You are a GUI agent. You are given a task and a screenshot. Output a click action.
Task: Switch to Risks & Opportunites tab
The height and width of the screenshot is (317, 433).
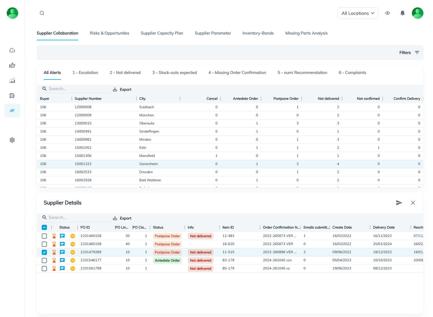[109, 33]
